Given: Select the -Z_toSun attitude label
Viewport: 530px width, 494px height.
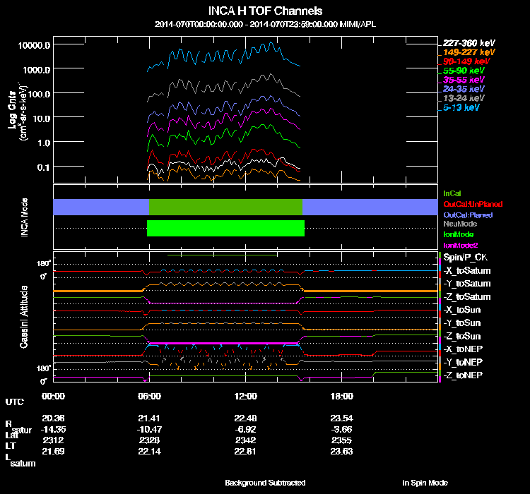Looking at the screenshot, I should 461,337.
